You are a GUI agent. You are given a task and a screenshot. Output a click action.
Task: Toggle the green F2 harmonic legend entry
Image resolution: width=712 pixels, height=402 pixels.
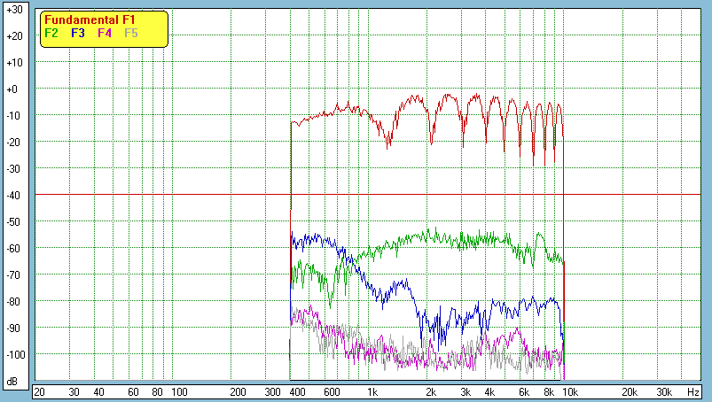[51, 33]
